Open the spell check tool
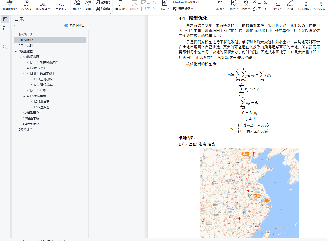Screen dimensions: 327x241 tap(10, 6)
